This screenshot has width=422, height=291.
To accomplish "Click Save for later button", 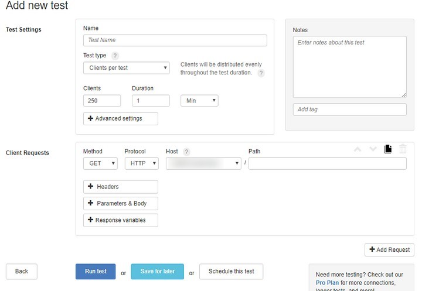I will click(x=158, y=271).
